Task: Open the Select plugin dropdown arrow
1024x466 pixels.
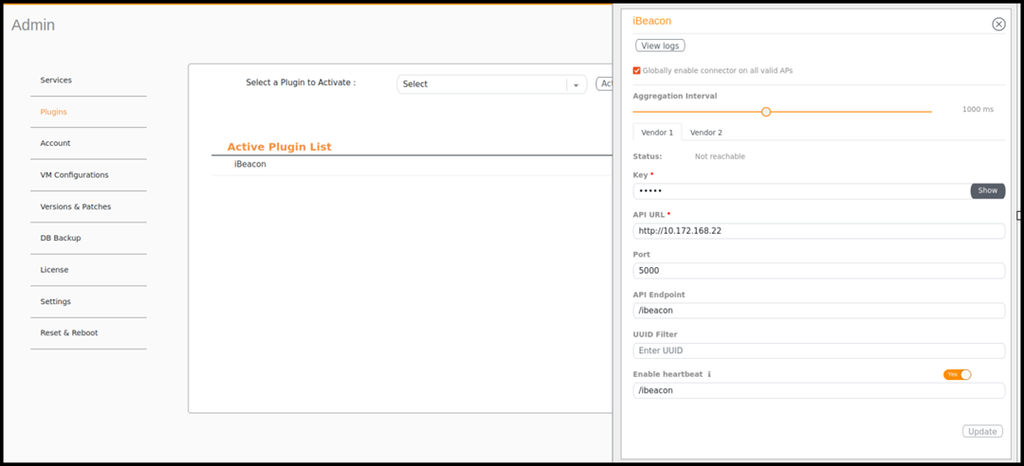Action: pyautogui.click(x=576, y=85)
